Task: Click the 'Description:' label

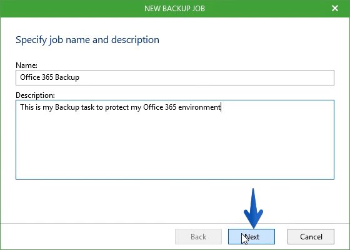Action: [35, 95]
